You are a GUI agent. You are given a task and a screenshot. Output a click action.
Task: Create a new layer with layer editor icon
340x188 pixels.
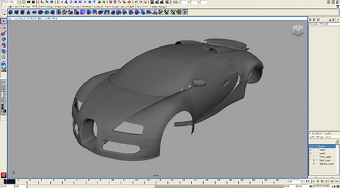337,142
